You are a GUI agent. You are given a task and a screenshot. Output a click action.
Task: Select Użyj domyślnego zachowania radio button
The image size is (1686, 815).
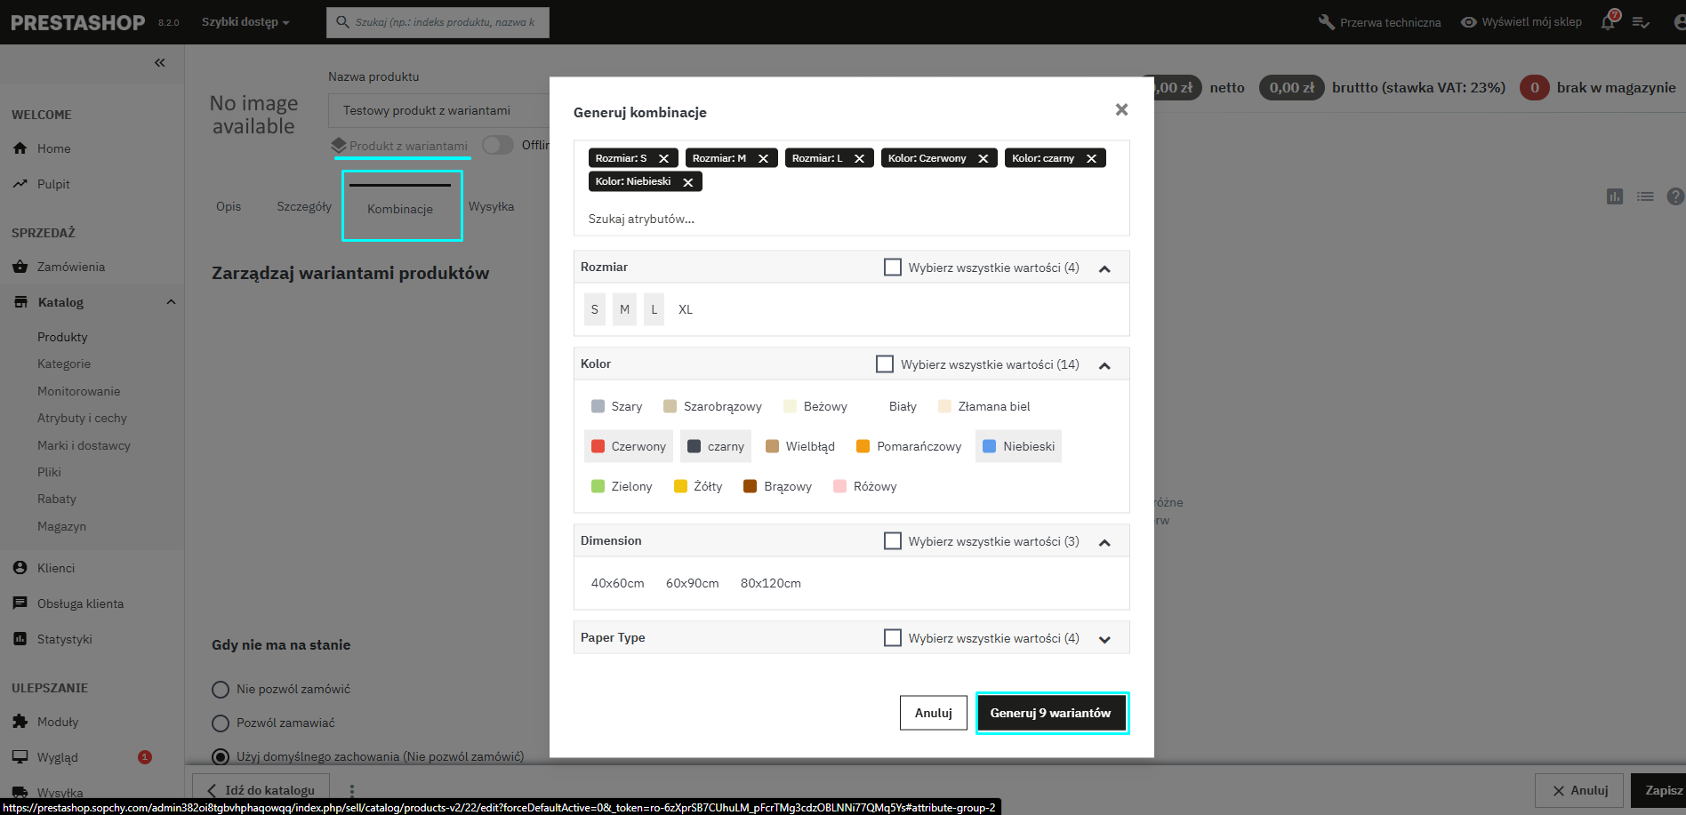coord(221,757)
